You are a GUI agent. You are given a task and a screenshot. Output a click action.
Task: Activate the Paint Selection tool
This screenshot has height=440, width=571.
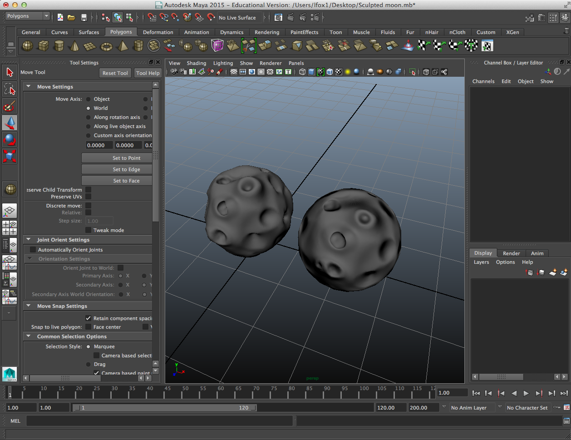[10, 106]
